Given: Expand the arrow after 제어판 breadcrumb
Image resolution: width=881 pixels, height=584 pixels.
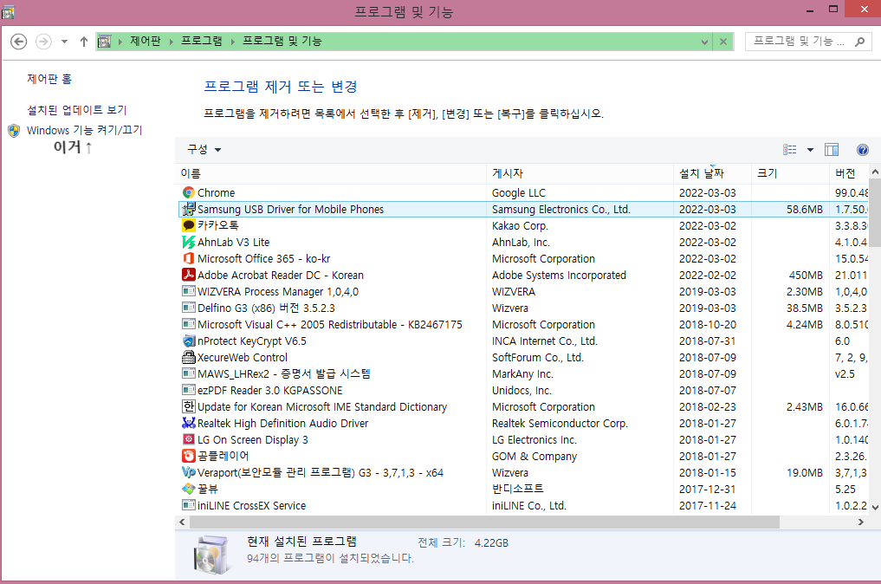Looking at the screenshot, I should pos(172,42).
